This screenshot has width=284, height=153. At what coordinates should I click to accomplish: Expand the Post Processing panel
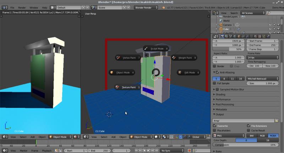[x=225, y=104]
